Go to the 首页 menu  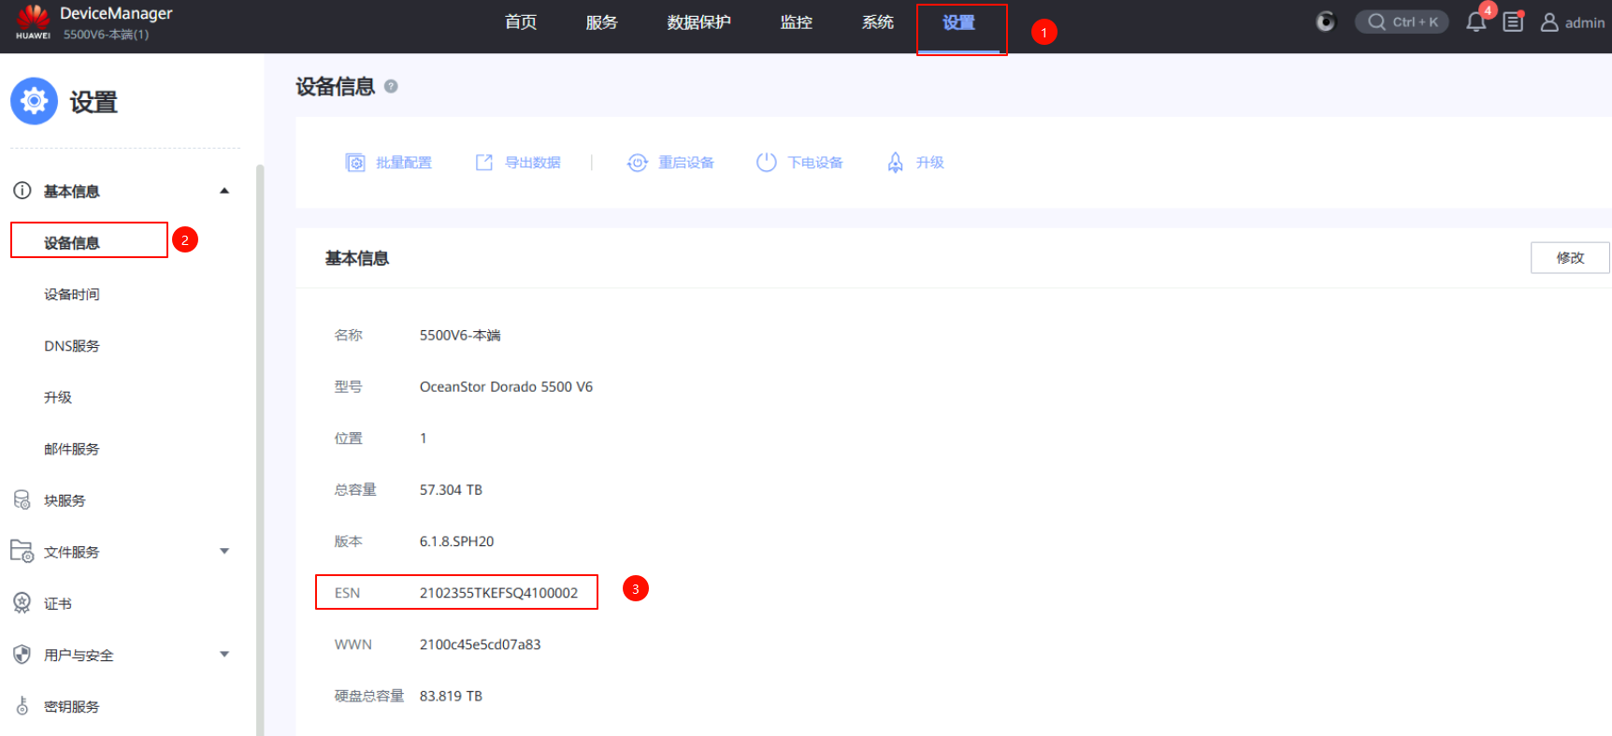[521, 22]
